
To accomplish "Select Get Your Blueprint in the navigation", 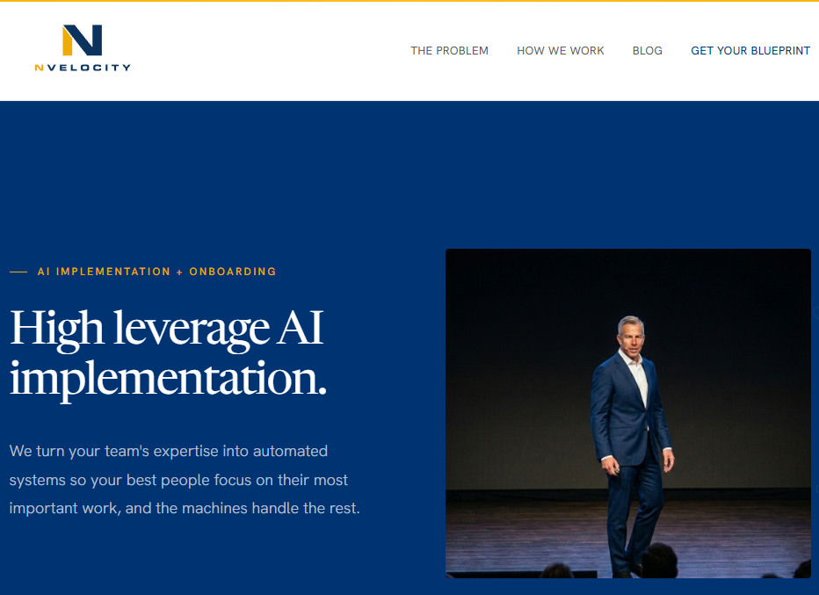I will pos(750,51).
